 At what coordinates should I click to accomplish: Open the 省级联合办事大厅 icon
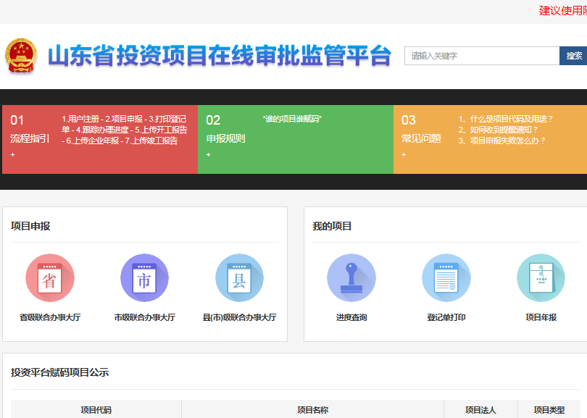[50, 278]
